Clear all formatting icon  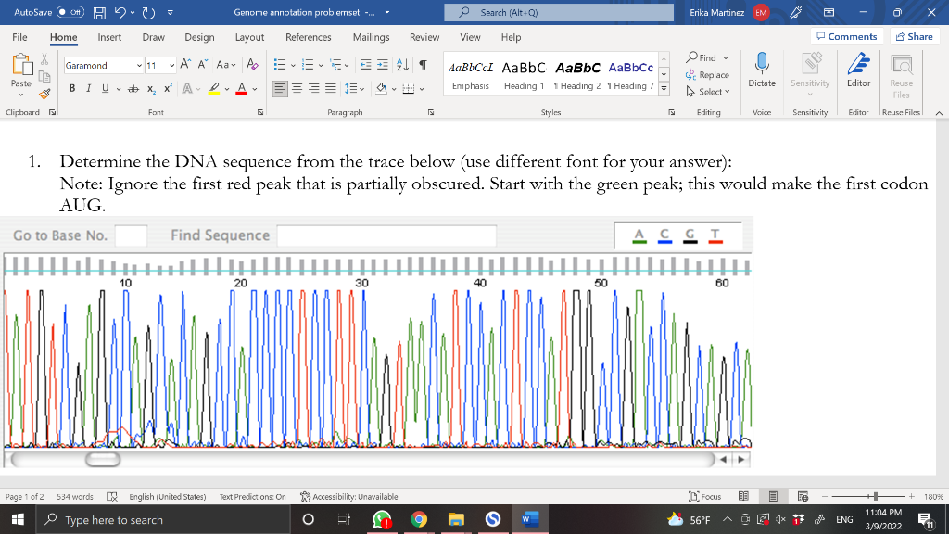252,65
